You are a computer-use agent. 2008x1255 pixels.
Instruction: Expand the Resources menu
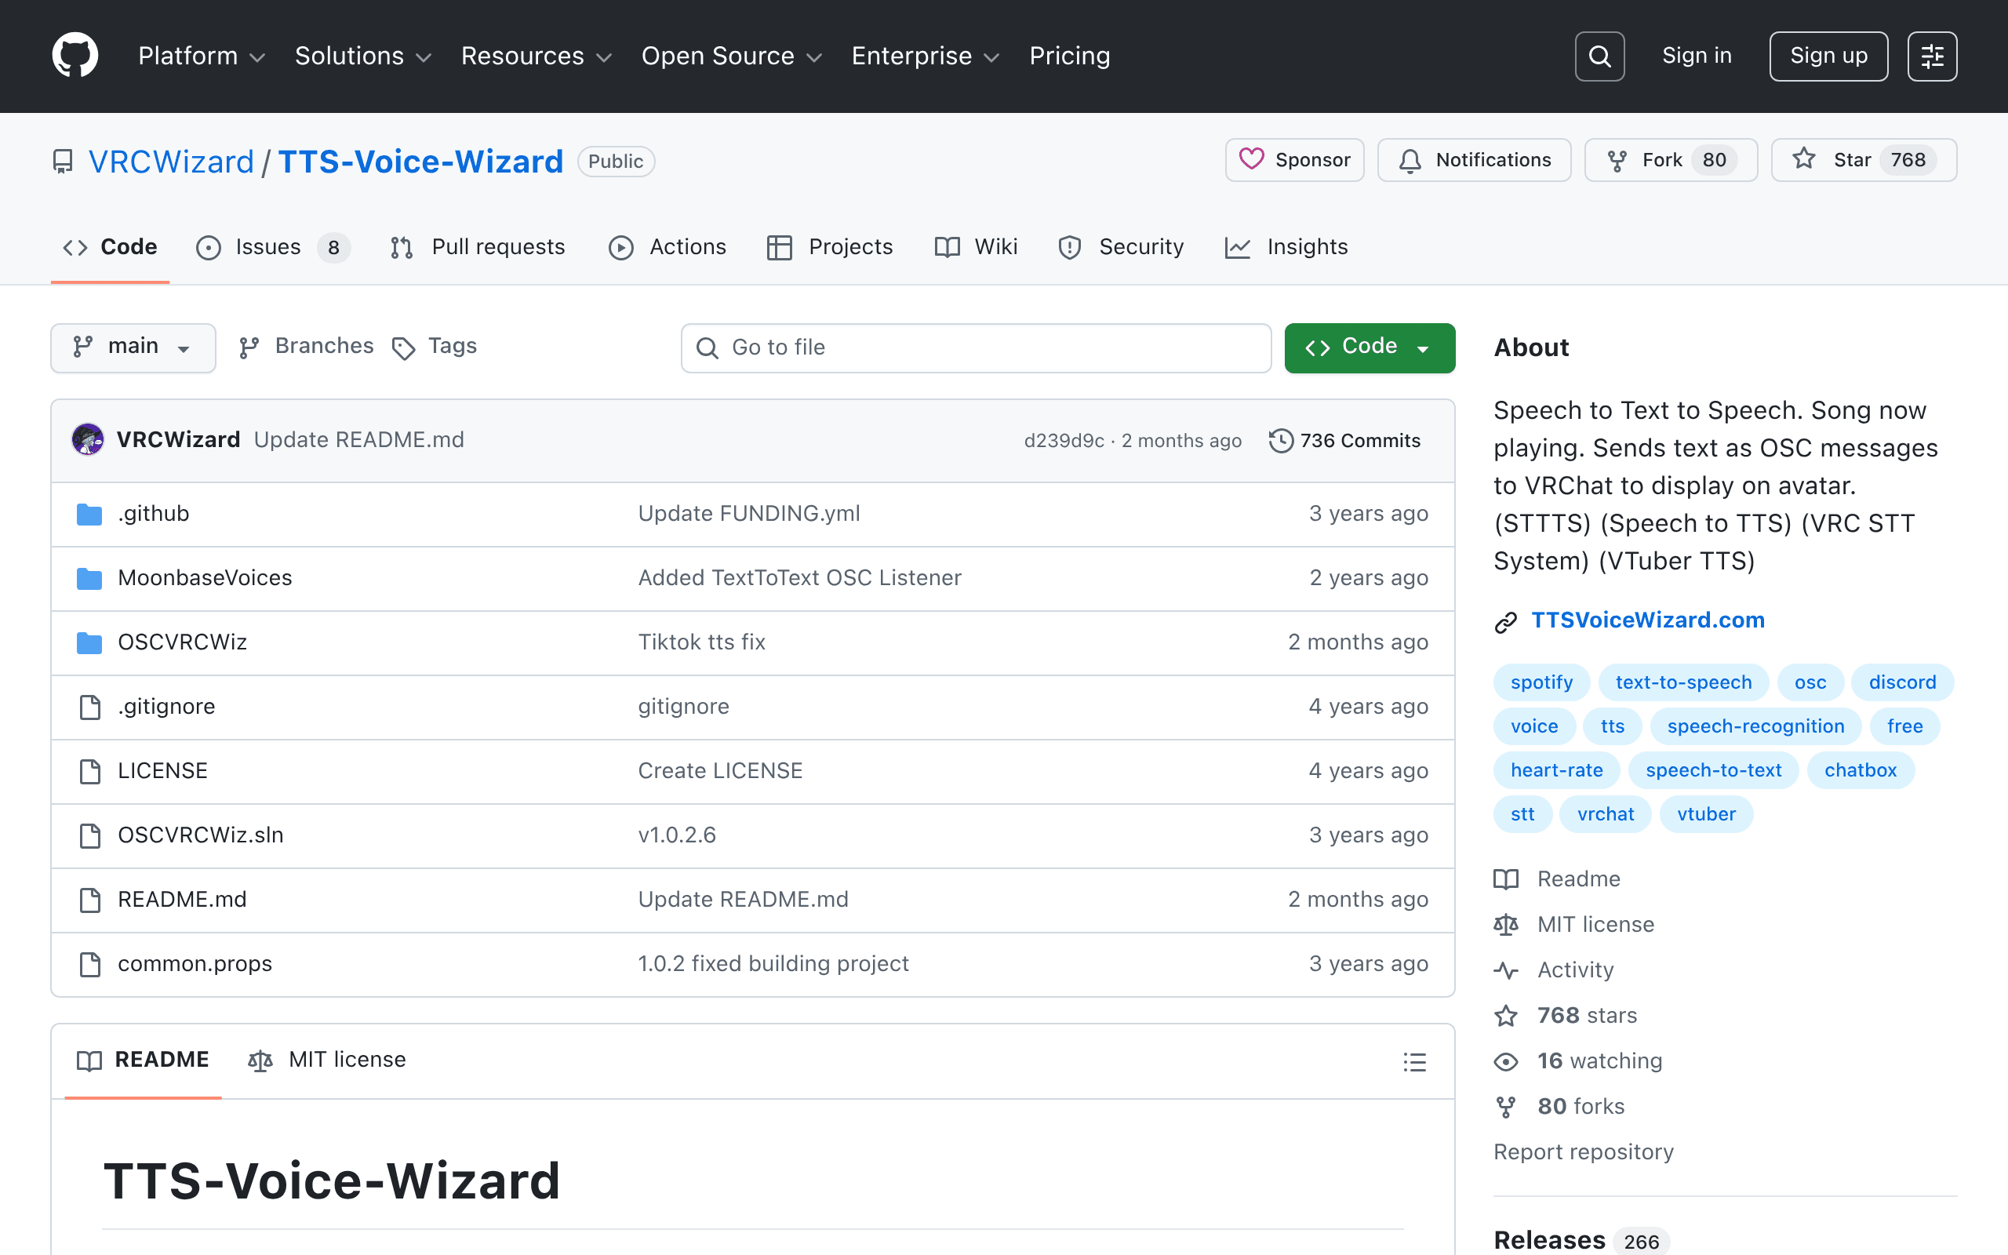[x=536, y=56]
